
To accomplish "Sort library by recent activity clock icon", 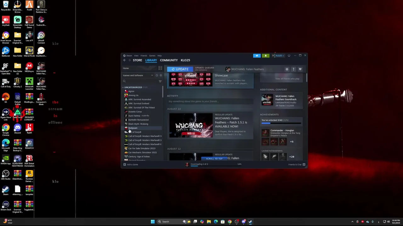I will pyautogui.click(x=156, y=75).
